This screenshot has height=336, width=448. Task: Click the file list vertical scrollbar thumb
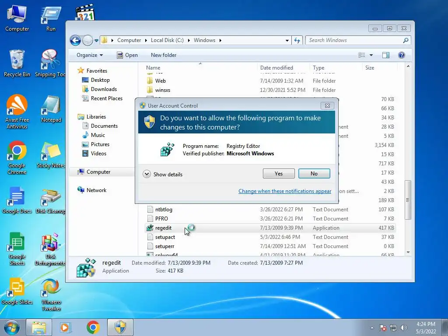coord(408,199)
